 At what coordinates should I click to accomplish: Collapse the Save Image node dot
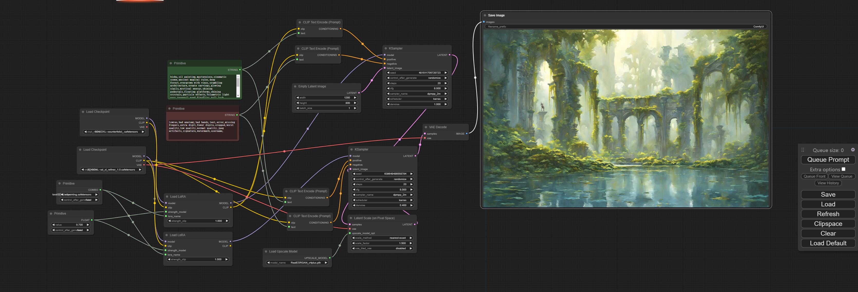tap(485, 15)
